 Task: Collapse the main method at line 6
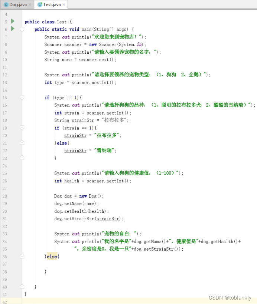[x=22, y=29]
